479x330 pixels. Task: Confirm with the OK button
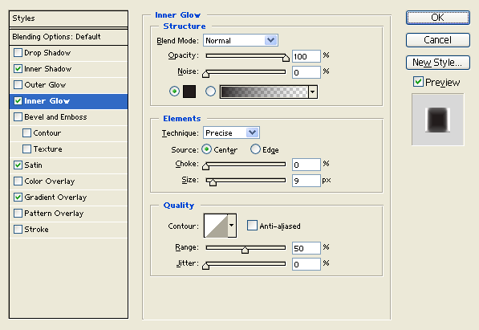click(x=438, y=18)
